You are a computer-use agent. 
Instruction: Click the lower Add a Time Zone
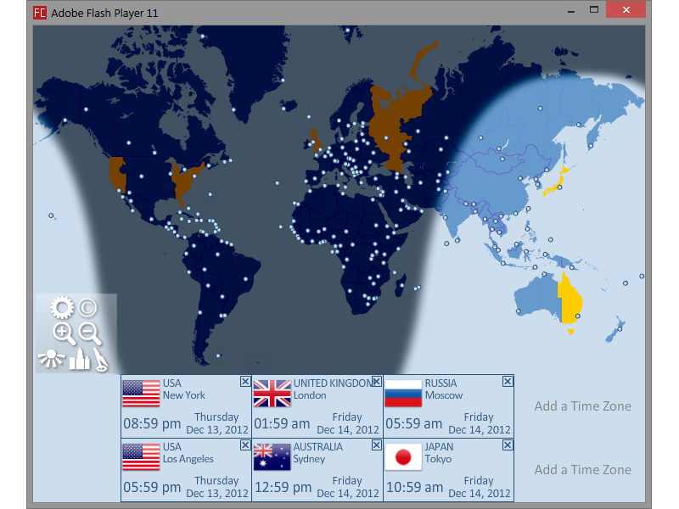[582, 470]
